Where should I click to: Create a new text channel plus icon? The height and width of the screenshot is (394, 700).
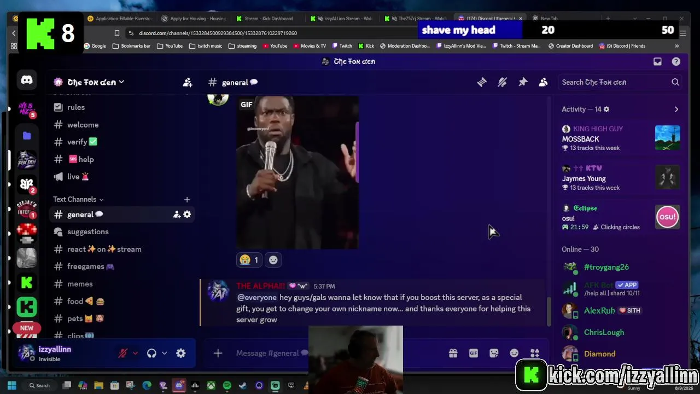pos(187,200)
